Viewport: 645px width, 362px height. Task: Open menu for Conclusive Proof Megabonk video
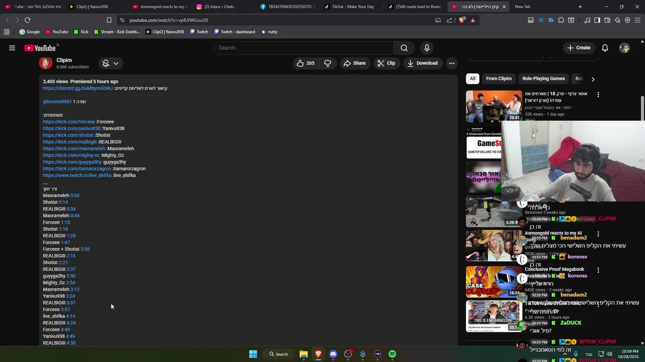coord(598,270)
